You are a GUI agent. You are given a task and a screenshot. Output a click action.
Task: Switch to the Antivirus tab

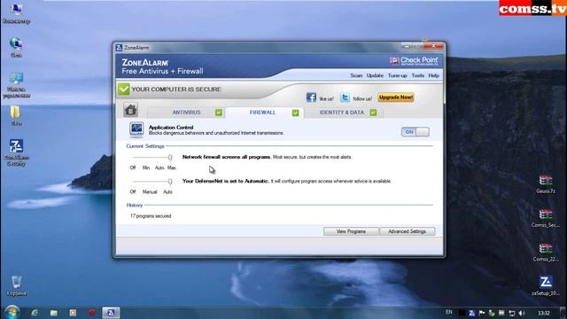(186, 113)
